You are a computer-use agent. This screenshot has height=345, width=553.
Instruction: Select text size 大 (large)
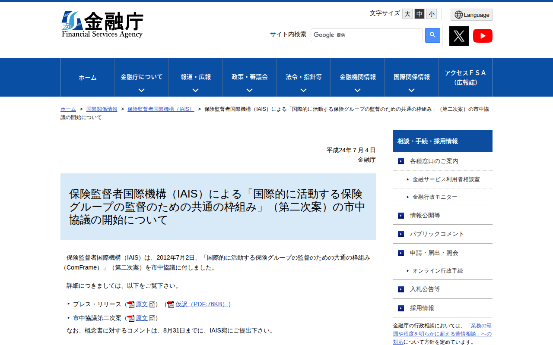point(407,14)
